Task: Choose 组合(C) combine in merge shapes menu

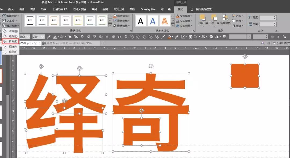Action: (x=10, y=36)
